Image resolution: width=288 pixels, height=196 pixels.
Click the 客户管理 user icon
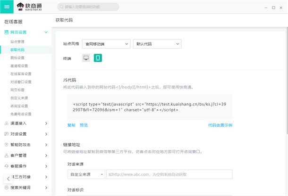pyautogui.click(x=6, y=155)
